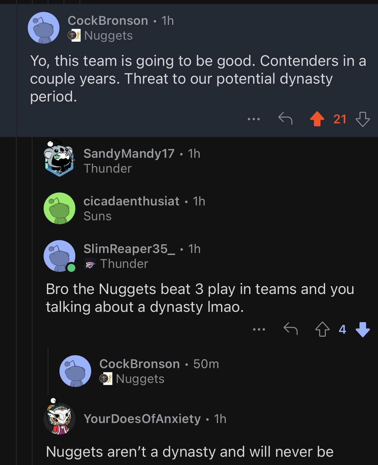The height and width of the screenshot is (465, 378).
Task: Reply to SlimReaper35_'s dynasty comment
Action: [290, 329]
